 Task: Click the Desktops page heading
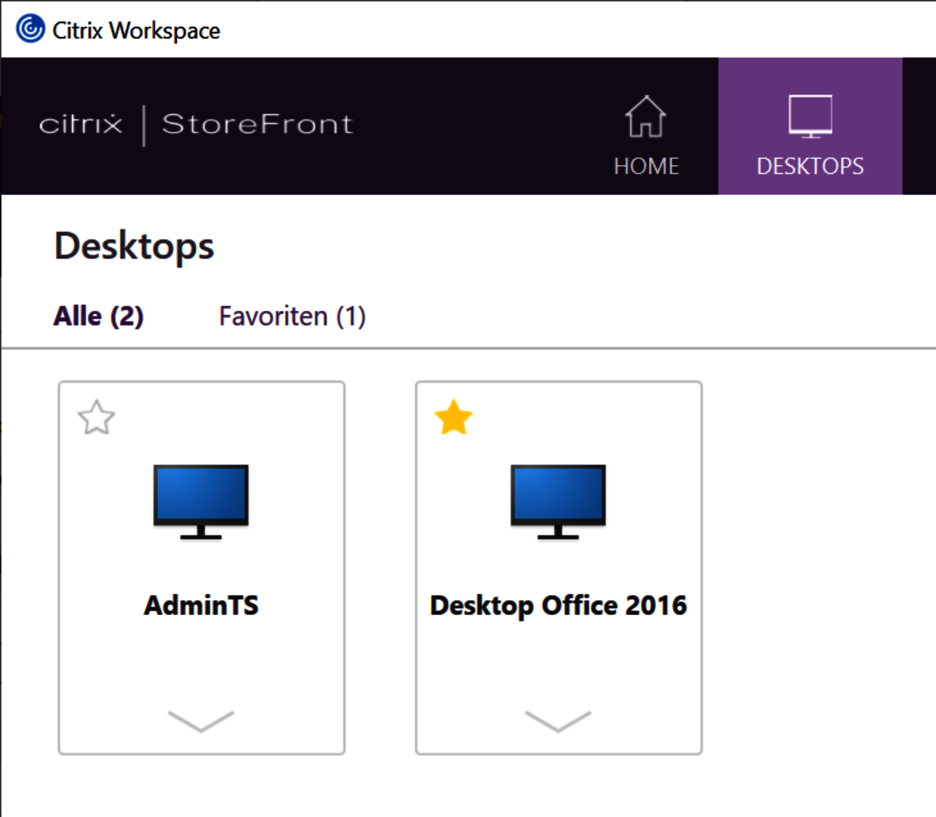tap(134, 247)
